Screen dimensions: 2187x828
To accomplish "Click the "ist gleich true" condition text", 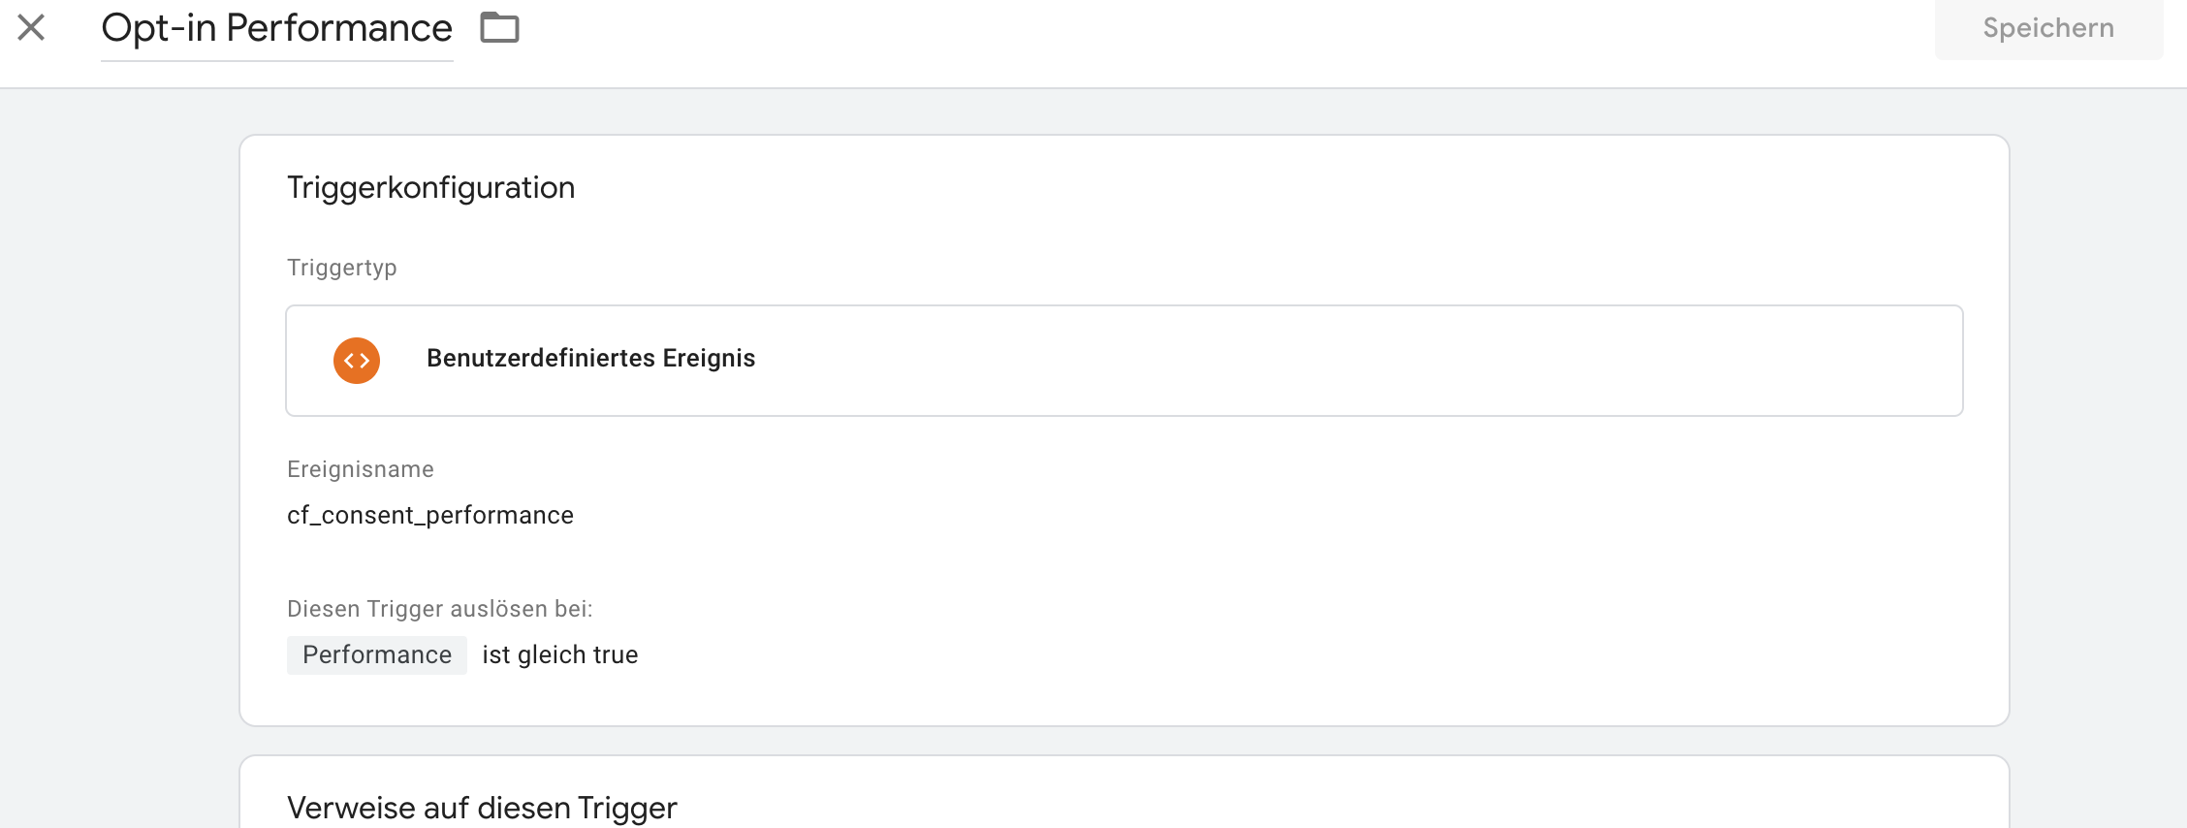I will point(560,655).
